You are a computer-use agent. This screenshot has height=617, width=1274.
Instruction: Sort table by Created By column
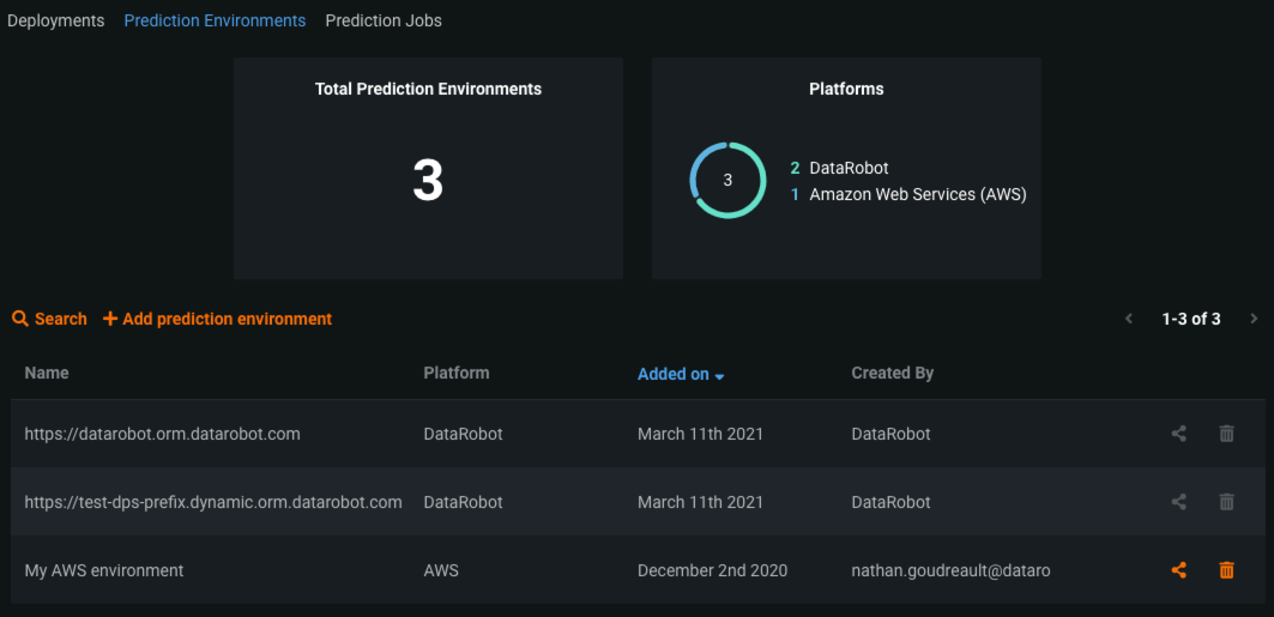892,373
